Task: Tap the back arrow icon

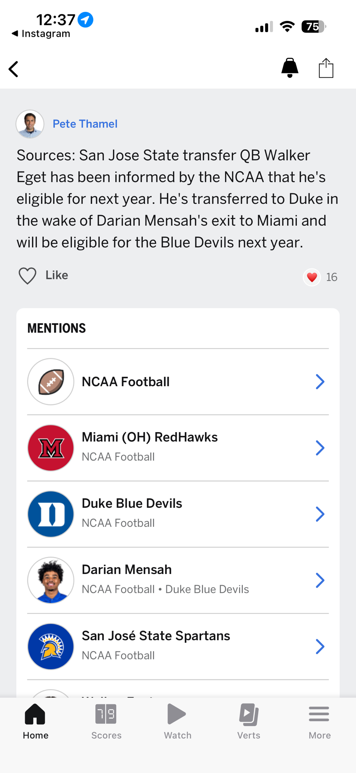Action: click(x=14, y=69)
